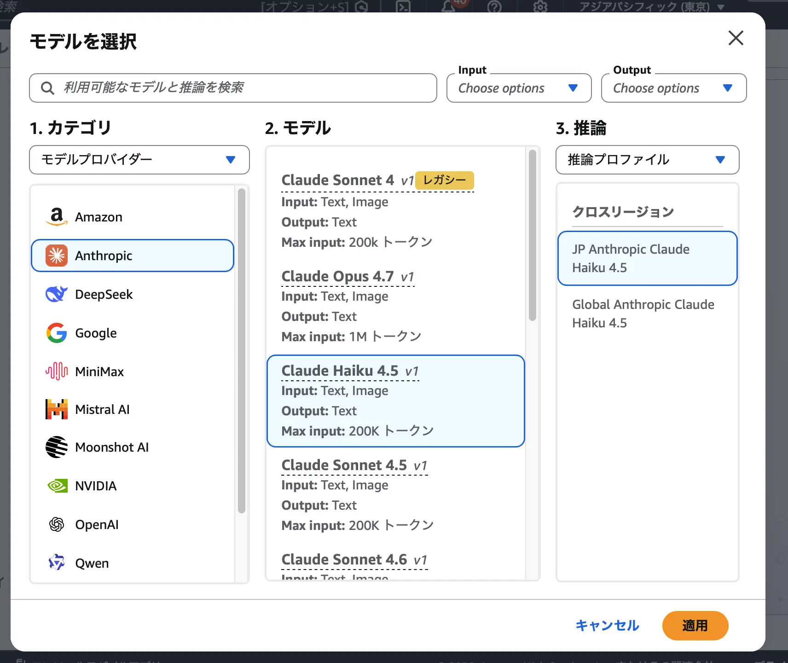Click the MiniMax waveform logo icon
The width and height of the screenshot is (788, 663).
coord(57,371)
